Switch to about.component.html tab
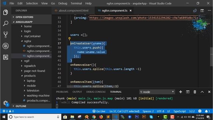Image resolution: width=213 pixels, height=120 pixels. (x=73, y=11)
